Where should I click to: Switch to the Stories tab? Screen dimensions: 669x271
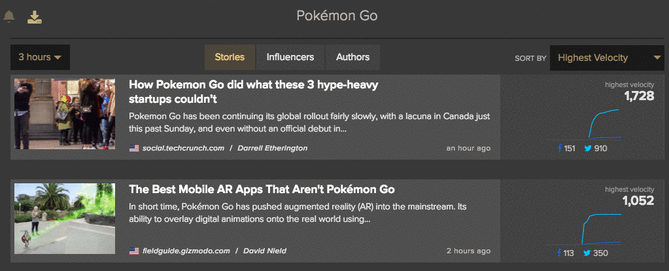pyautogui.click(x=230, y=57)
